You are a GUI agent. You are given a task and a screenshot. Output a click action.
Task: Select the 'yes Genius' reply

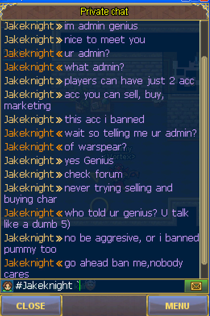coord(59,161)
